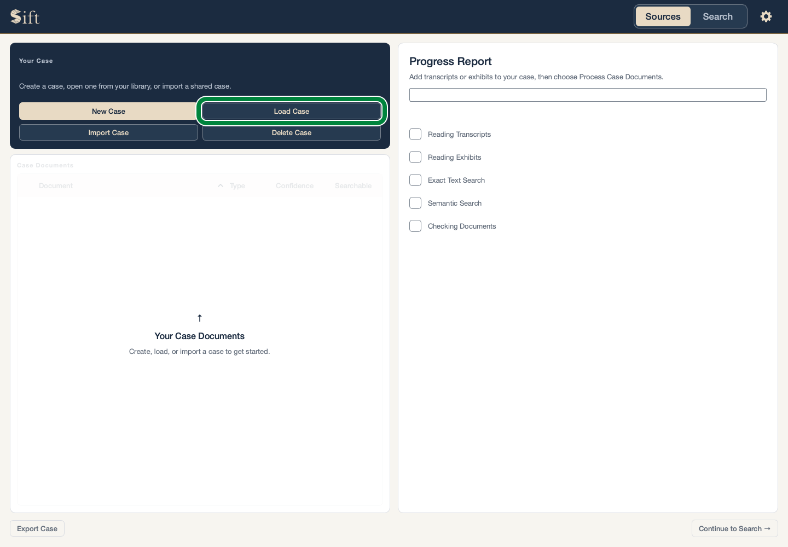
Task: Toggle the Reading Exhibits checkbox
Action: [x=415, y=157]
